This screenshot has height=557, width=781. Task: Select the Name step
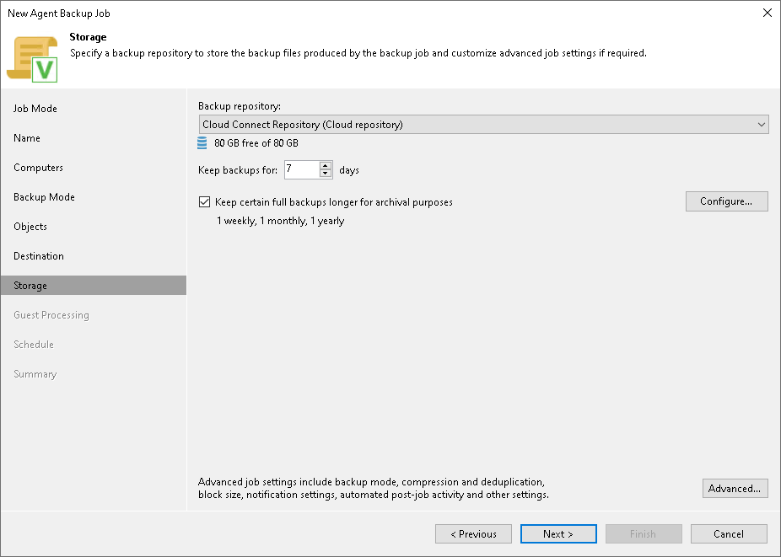(x=26, y=137)
